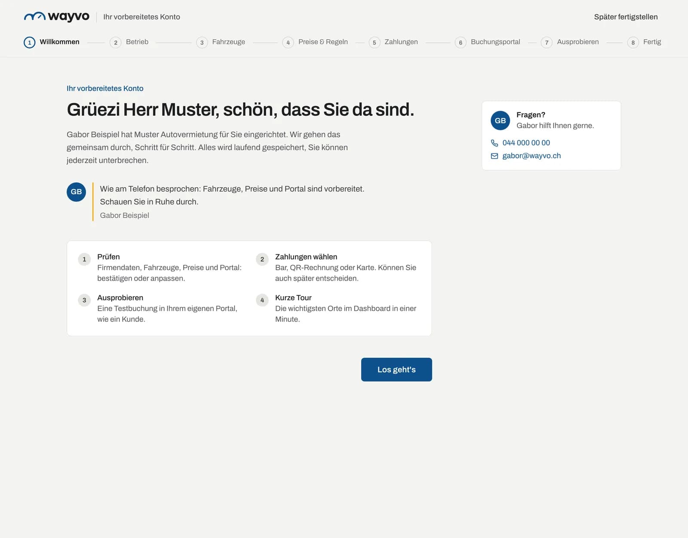Click the envelope icon beside gabor@wayvo.ch
Viewport: 688px width, 538px height.
494,156
